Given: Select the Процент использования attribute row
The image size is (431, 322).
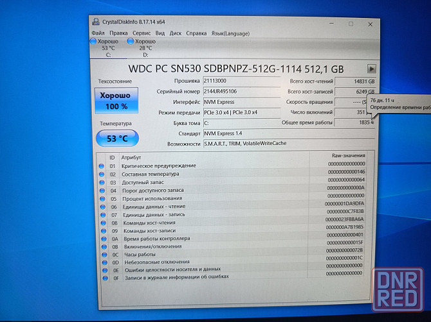Looking at the screenshot, I should point(232,198).
